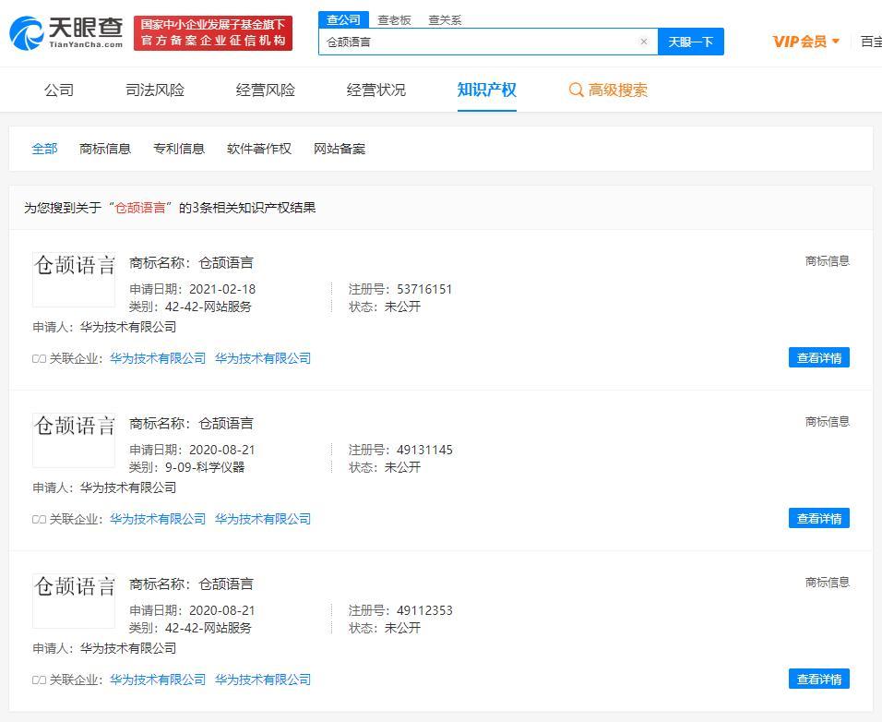Filter results by 商标信息
This screenshot has width=882, height=722.
tap(105, 149)
